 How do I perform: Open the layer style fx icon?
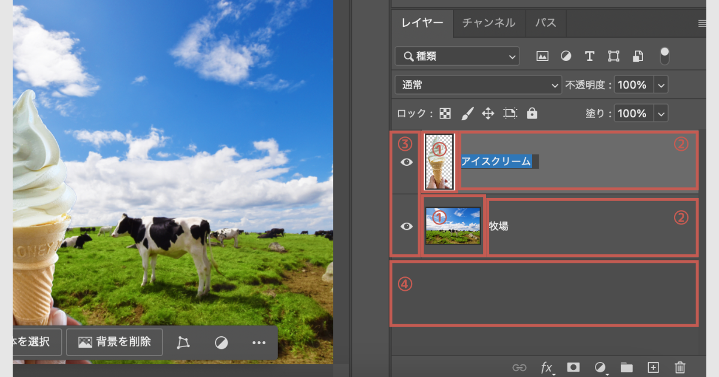coord(547,367)
